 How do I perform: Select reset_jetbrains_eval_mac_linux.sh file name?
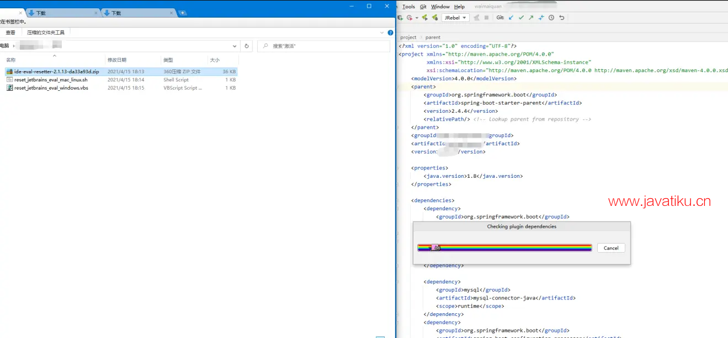(51, 80)
